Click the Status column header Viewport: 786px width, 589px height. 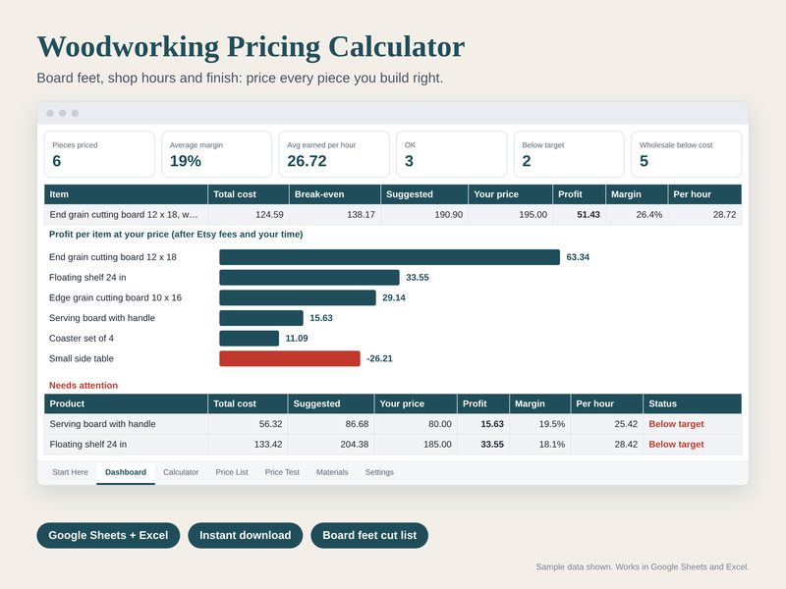point(693,403)
